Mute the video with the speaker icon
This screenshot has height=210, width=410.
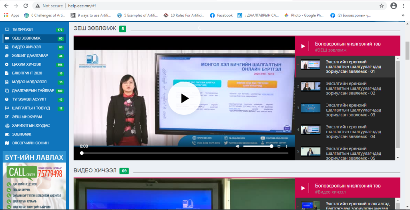[x=237, y=146]
